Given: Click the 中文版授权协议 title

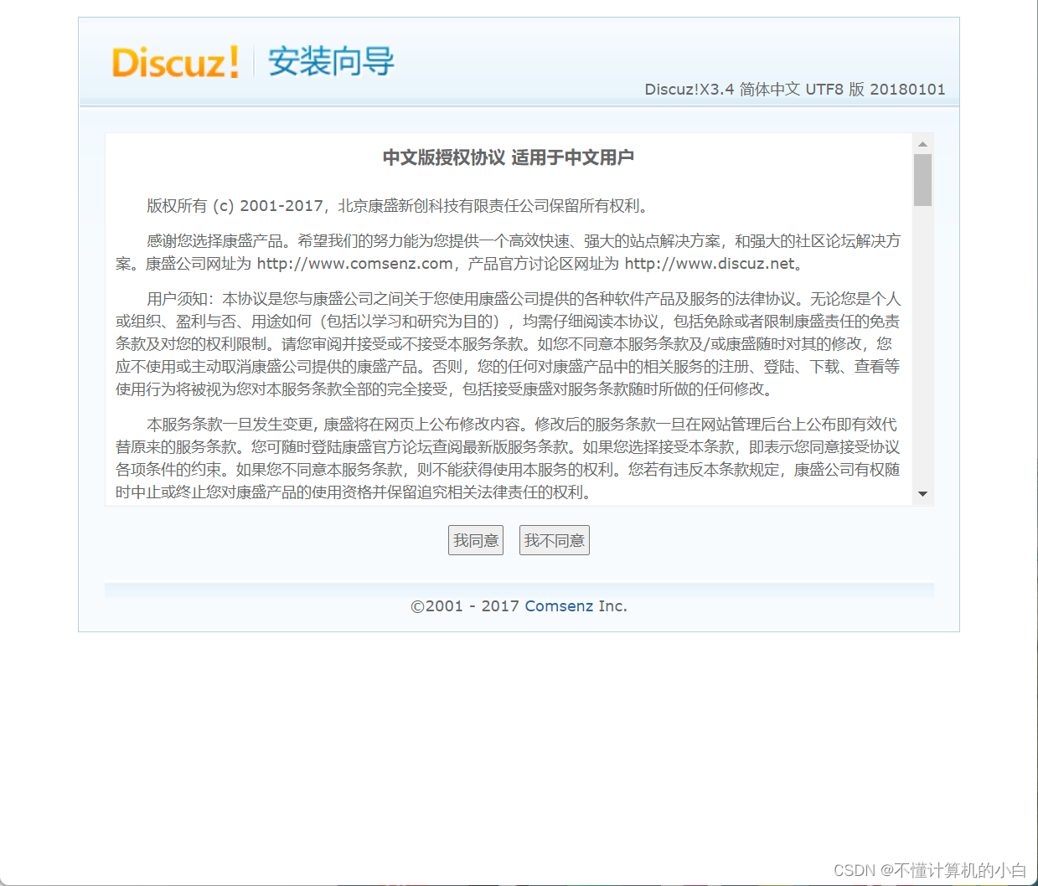Looking at the screenshot, I should tap(508, 157).
